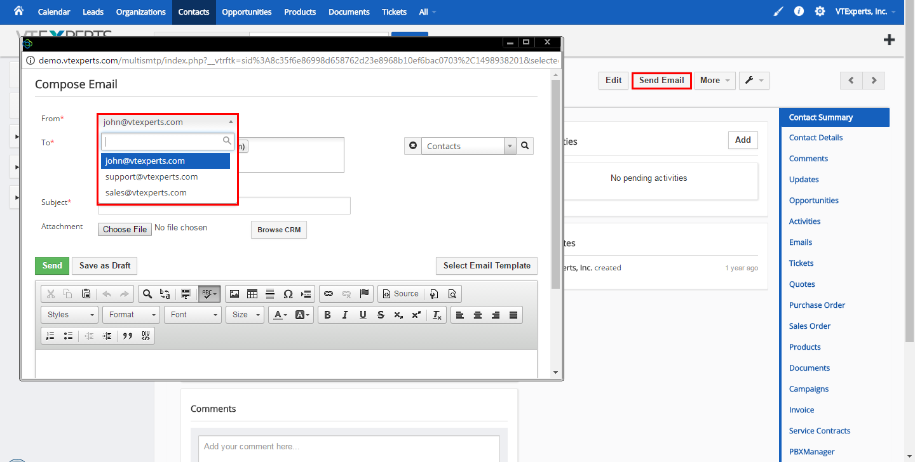Screen dimensions: 915x462
Task: Click the green Send button
Action: (x=52, y=266)
